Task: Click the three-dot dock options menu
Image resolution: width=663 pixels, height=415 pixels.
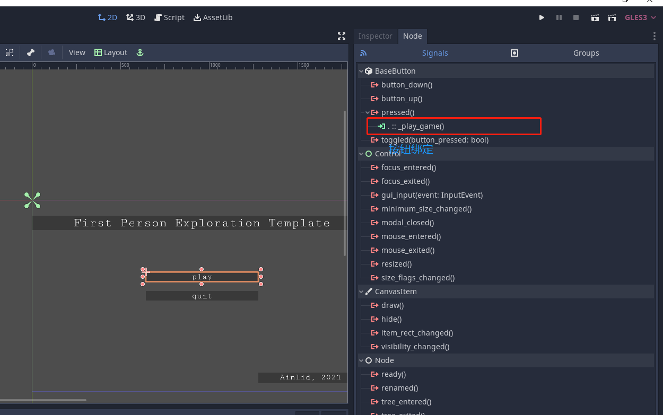Action: (x=654, y=36)
